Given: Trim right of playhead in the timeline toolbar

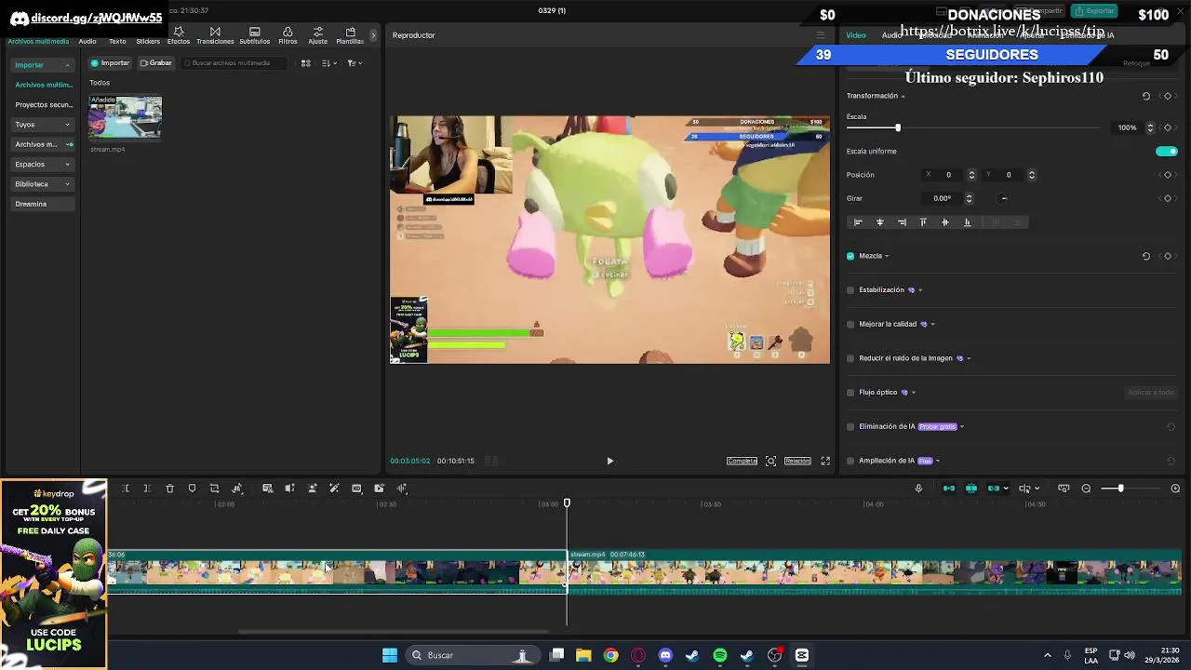Looking at the screenshot, I should pos(146,489).
